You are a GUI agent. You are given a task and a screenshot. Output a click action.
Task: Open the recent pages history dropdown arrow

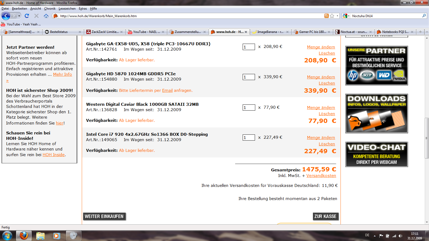coord(19,16)
